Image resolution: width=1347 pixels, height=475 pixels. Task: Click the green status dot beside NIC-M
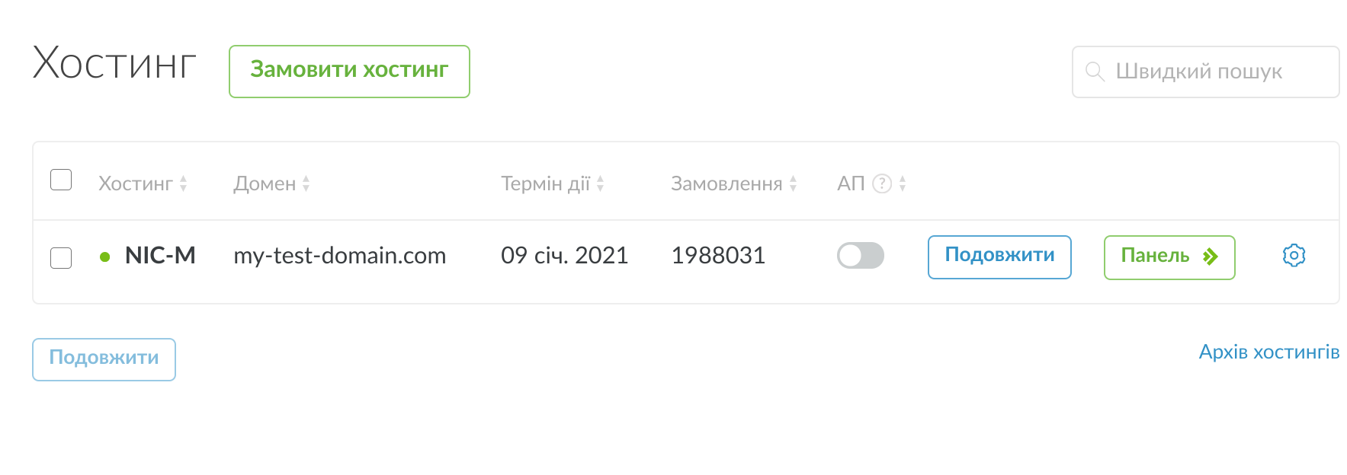point(105,257)
